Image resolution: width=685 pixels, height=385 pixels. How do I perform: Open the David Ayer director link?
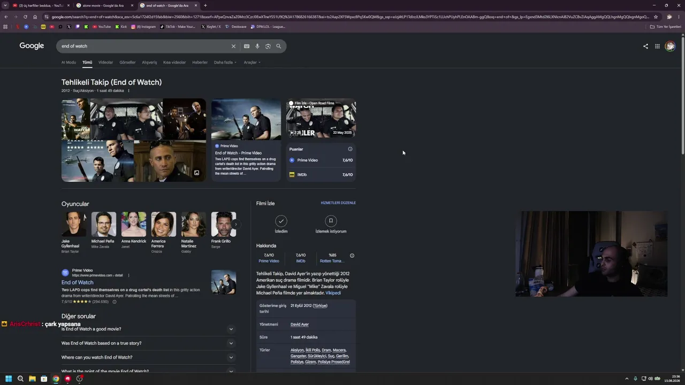point(300,325)
